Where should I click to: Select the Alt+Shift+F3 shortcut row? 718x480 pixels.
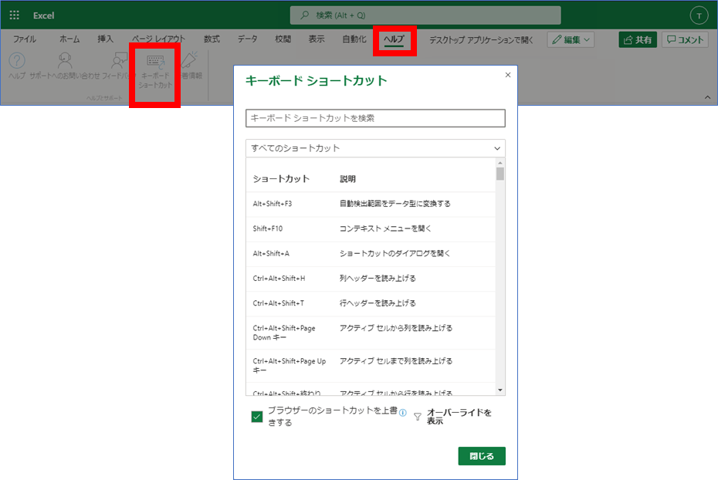click(x=371, y=204)
